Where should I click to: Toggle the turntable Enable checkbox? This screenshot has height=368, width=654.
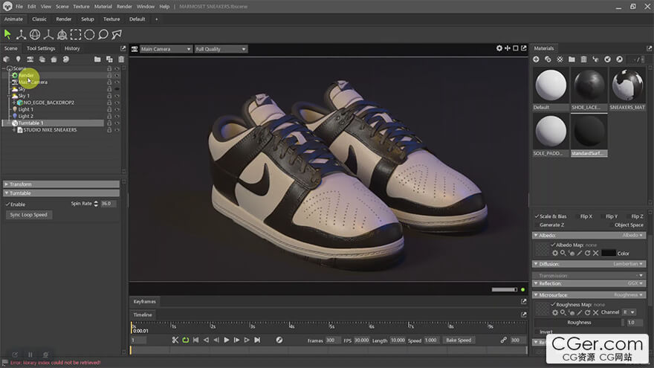click(x=8, y=204)
